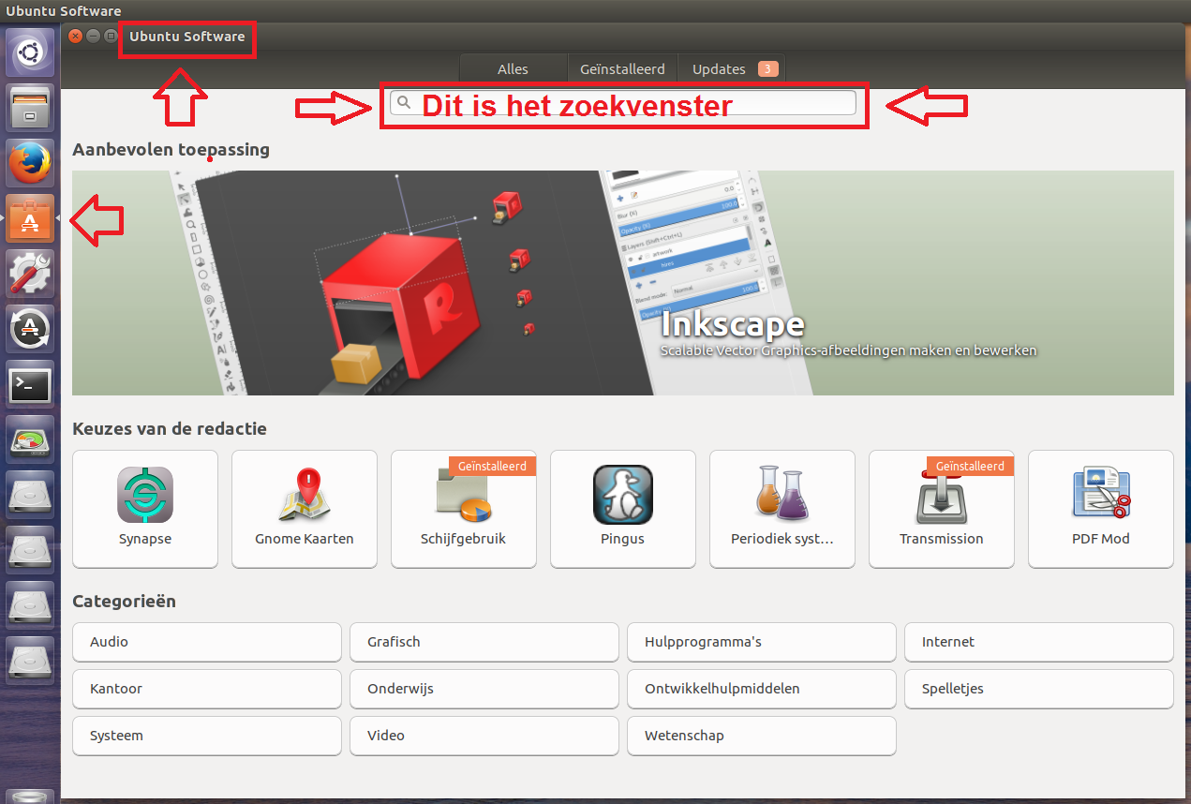The height and width of the screenshot is (804, 1191).
Task: Open the Internet category
Action: [1039, 642]
